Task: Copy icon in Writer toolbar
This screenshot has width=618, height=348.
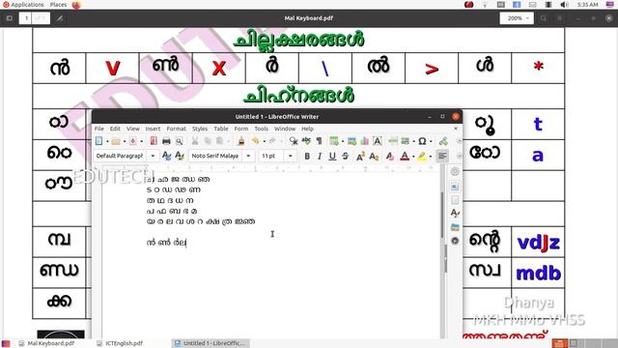Action: [208, 141]
